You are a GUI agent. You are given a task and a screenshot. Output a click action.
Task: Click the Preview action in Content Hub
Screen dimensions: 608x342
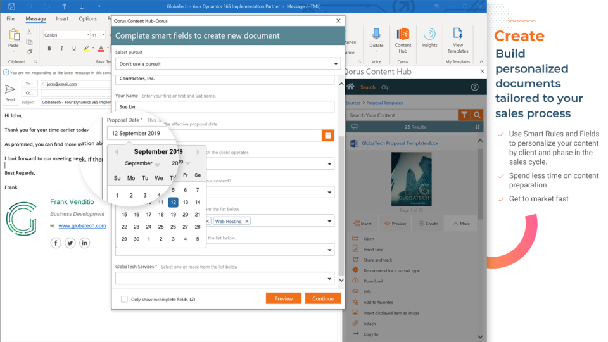(x=395, y=224)
